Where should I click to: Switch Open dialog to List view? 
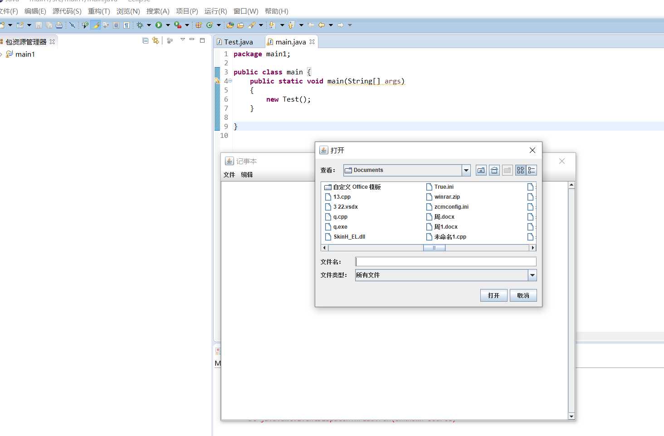pyautogui.click(x=521, y=170)
